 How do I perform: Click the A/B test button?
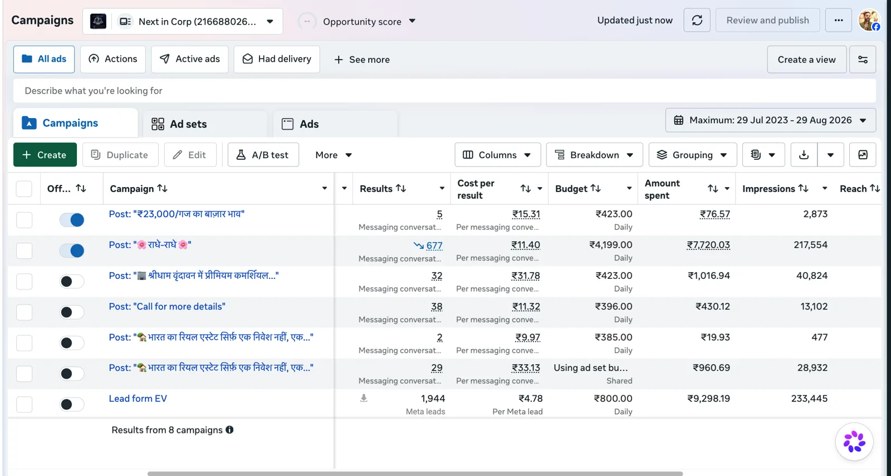263,155
